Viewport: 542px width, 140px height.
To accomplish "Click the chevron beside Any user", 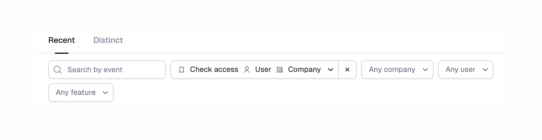I will coord(485,70).
